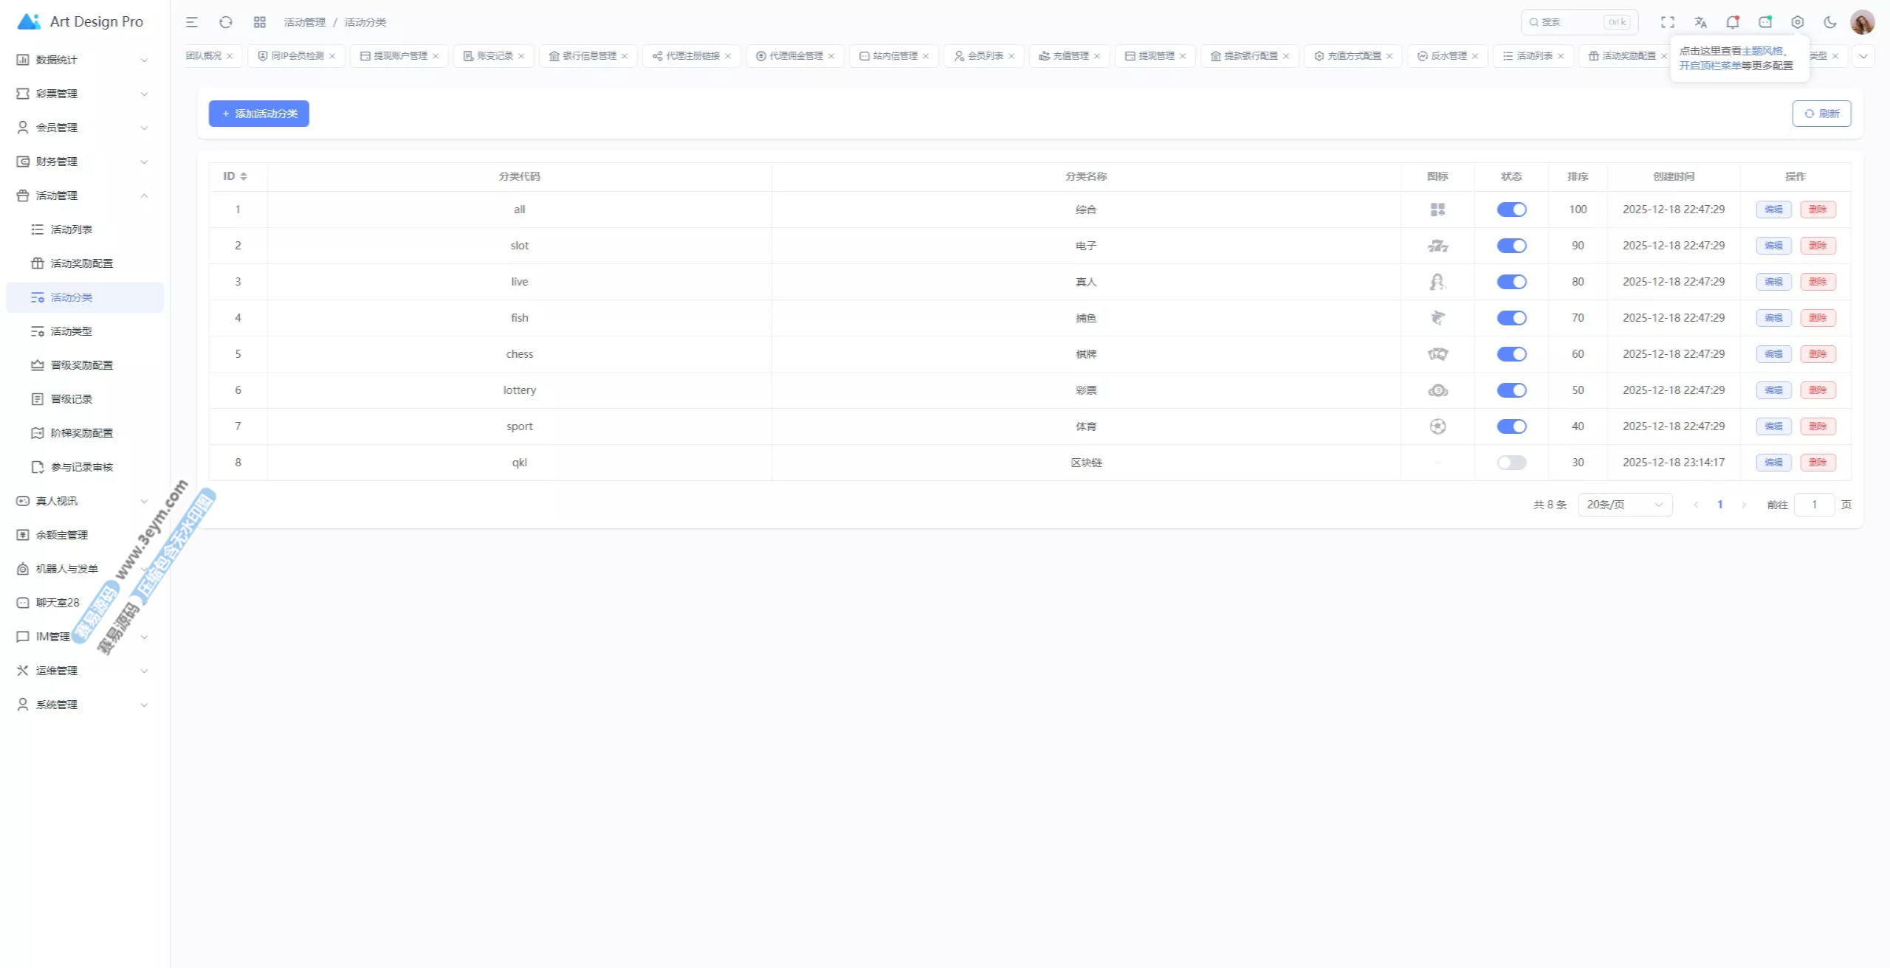
Task: Click the 添加活动分类 button
Action: [x=258, y=114]
